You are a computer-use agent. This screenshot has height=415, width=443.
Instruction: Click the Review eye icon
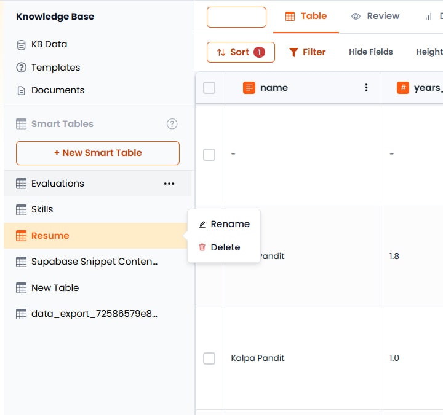click(356, 17)
